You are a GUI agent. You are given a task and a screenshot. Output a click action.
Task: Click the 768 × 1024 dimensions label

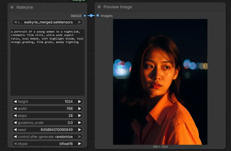point(160,147)
